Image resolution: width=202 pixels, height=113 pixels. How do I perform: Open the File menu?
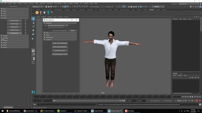(2, 3)
